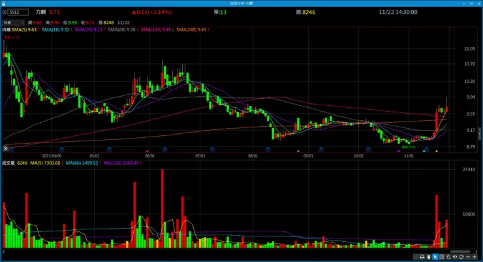This screenshot has height=262, width=483.
Task: Click the 23310 volume axis label
Action: (469, 169)
